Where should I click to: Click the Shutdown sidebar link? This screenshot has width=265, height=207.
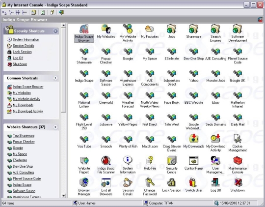(20, 64)
